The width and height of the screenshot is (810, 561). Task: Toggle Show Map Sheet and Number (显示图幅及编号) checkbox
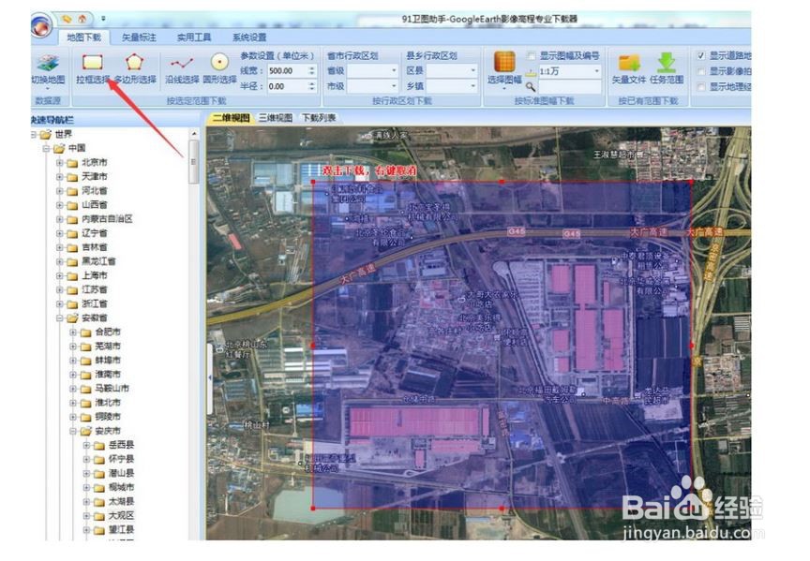click(x=531, y=56)
